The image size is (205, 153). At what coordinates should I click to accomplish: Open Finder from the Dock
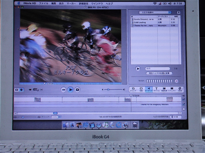[66, 125]
